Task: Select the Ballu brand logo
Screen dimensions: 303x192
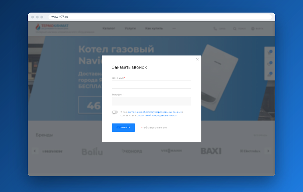Action: tap(92, 151)
